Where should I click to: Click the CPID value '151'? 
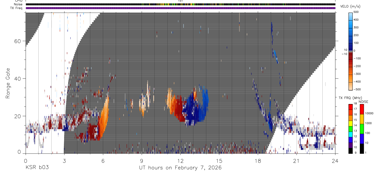(x=181, y=1)
